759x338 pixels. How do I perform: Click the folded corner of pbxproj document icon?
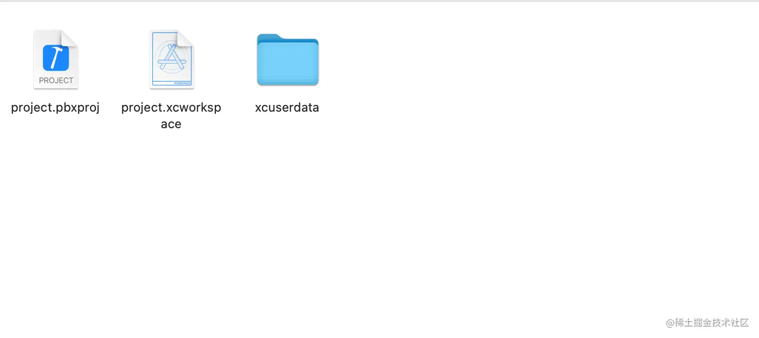70,38
